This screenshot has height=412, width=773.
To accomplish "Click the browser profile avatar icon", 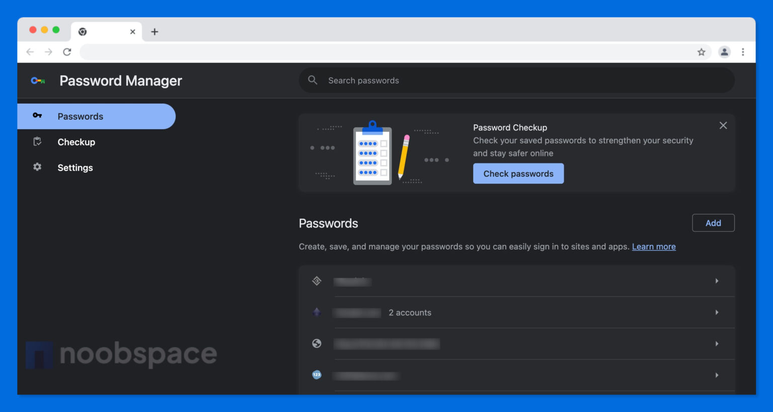I will coord(724,52).
